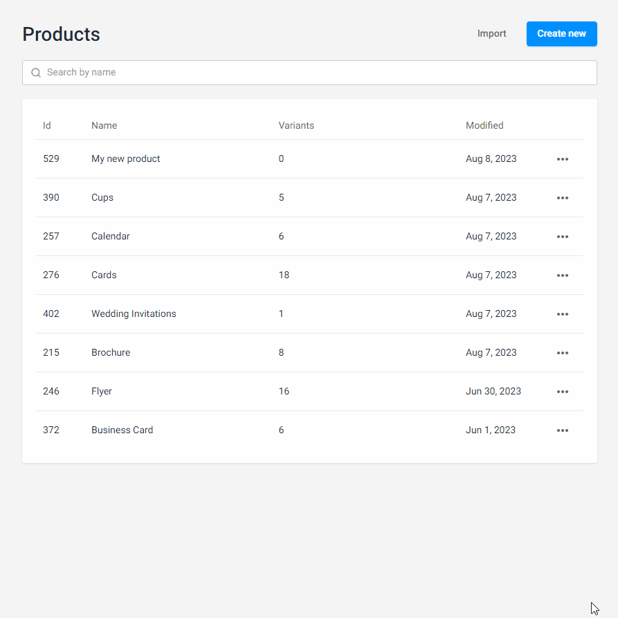Open the ellipsis menu for Business Card
The image size is (618, 618).
(562, 430)
